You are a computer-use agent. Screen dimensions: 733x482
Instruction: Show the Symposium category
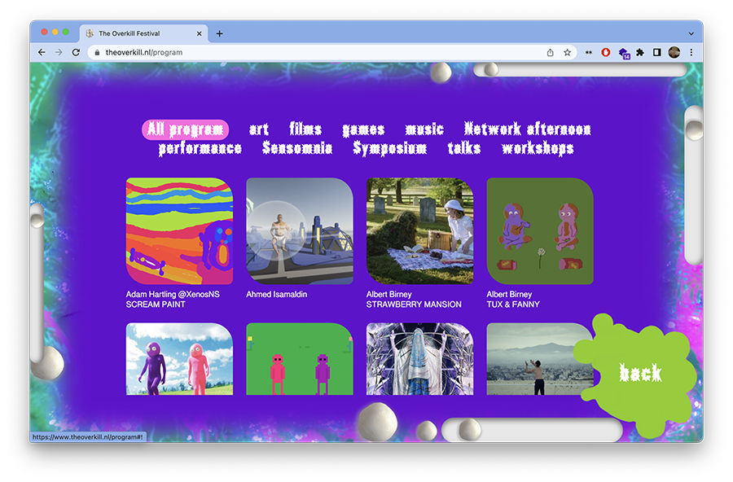(x=390, y=148)
